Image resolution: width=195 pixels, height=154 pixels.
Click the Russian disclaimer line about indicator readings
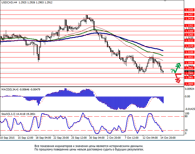(89, 146)
